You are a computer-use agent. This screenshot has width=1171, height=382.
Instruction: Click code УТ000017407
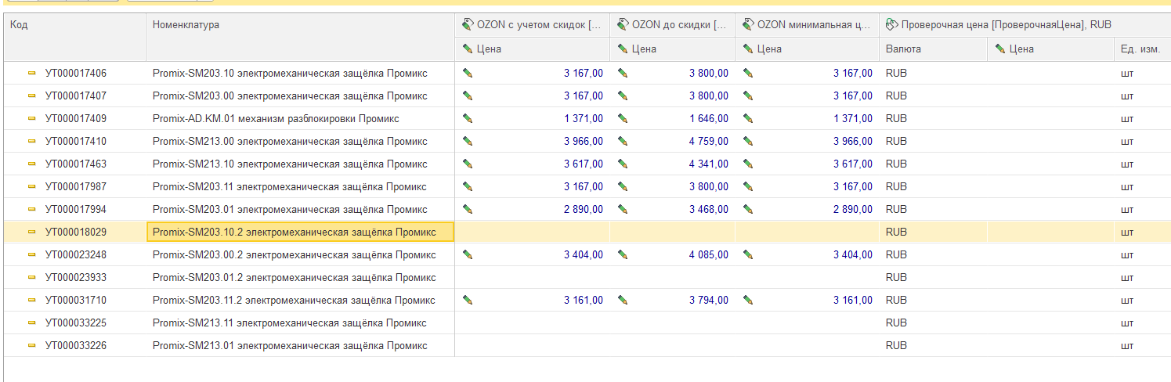point(76,96)
